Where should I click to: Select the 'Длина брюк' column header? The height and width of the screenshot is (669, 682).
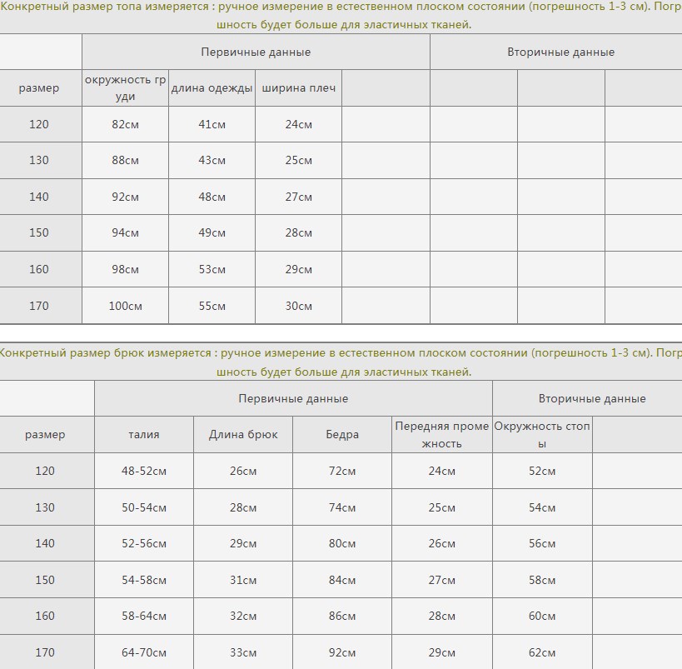(243, 434)
